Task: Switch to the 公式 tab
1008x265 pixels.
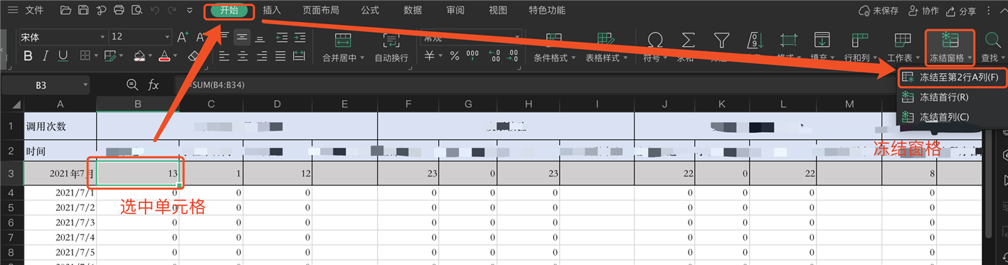Action: pyautogui.click(x=370, y=11)
